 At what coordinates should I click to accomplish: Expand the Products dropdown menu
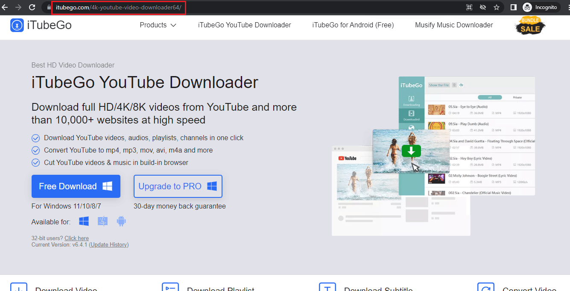coord(158,25)
